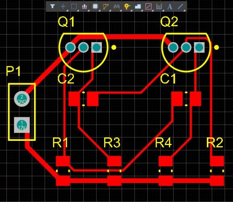Select the place text string tool
This screenshot has width=233, height=202.
(x=170, y=6)
